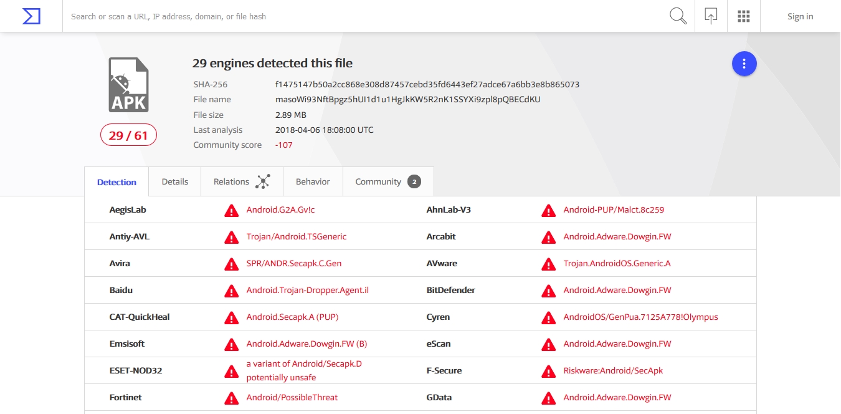Click the GData engine name
The image size is (841, 414).
[439, 398]
